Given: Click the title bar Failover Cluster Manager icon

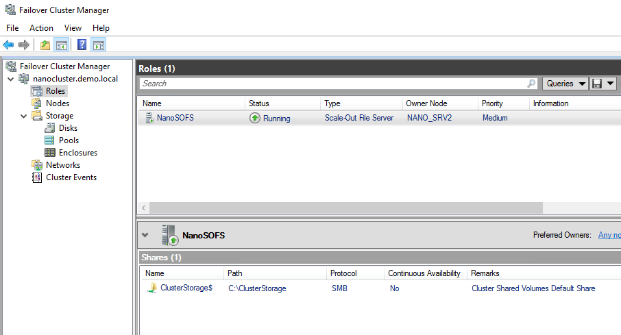Looking at the screenshot, I should [10, 10].
